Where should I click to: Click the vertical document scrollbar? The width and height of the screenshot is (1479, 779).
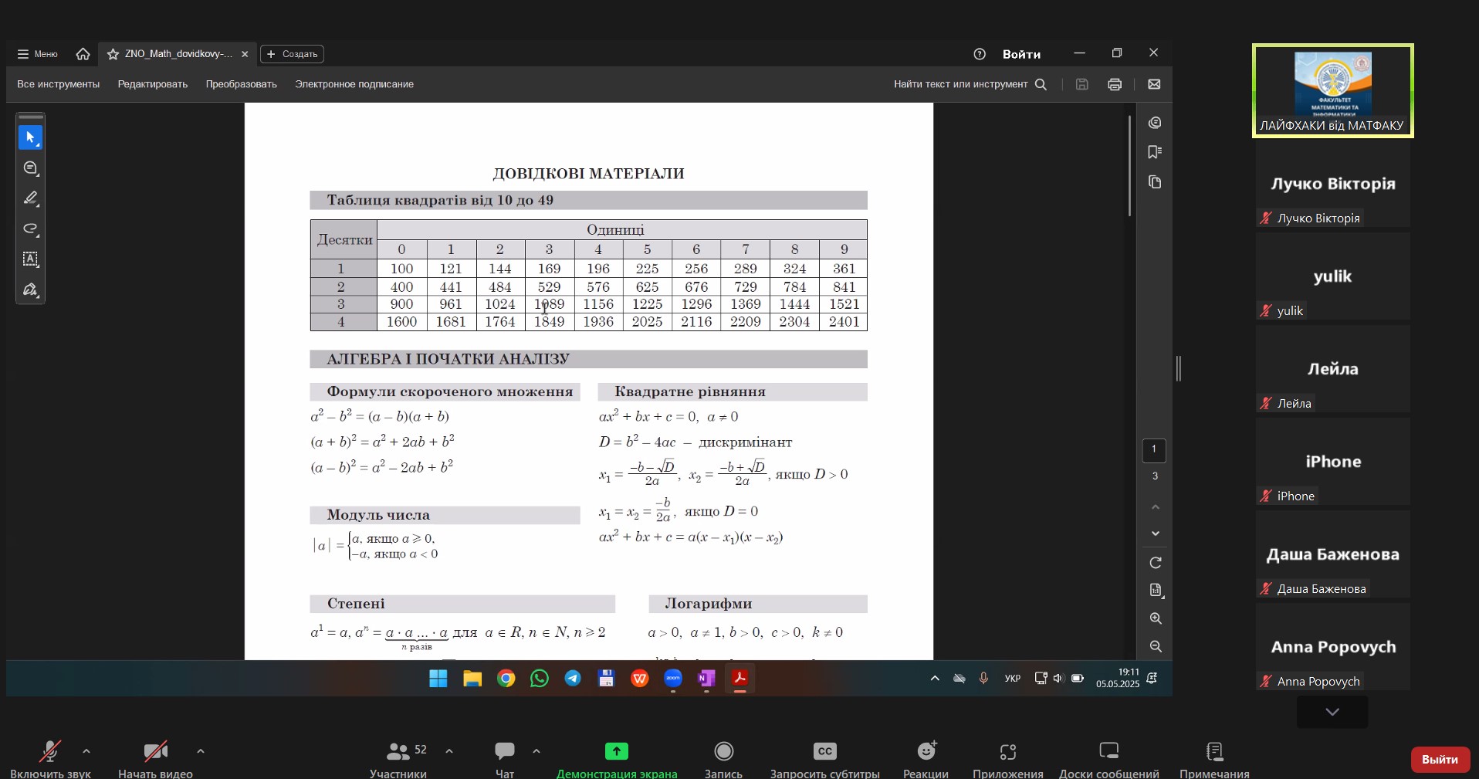pyautogui.click(x=1129, y=166)
